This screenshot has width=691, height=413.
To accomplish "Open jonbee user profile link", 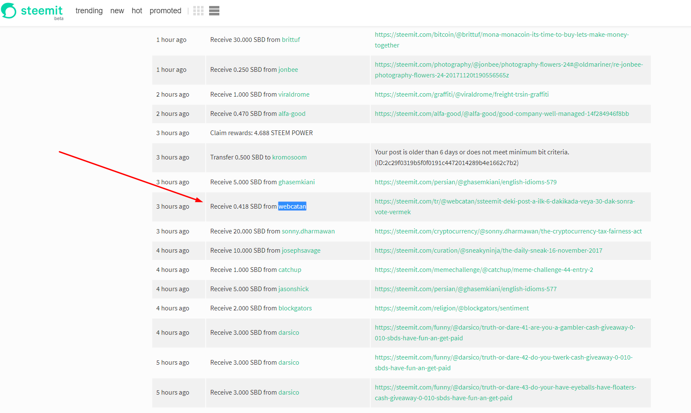I will 288,70.
